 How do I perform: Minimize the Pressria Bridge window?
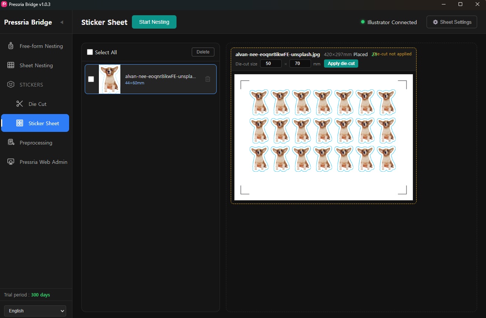(444, 4)
